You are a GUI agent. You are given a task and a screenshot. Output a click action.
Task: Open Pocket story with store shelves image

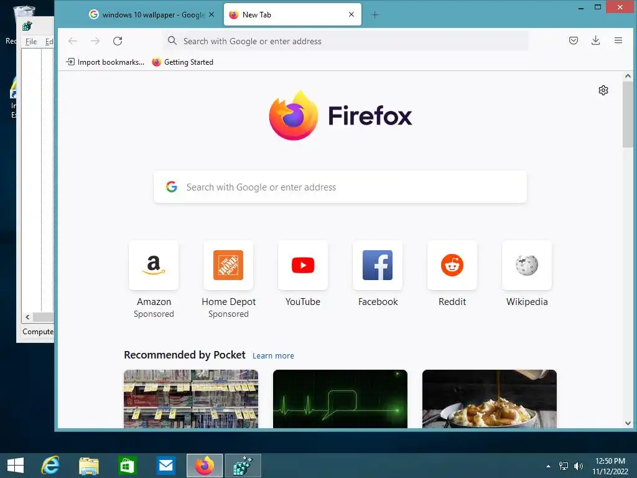[191, 399]
